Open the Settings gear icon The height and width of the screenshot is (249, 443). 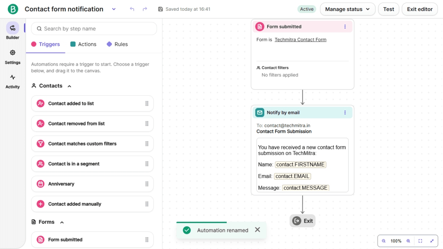(x=13, y=53)
